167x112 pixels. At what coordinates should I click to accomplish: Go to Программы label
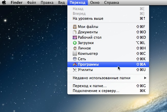tap(88, 64)
